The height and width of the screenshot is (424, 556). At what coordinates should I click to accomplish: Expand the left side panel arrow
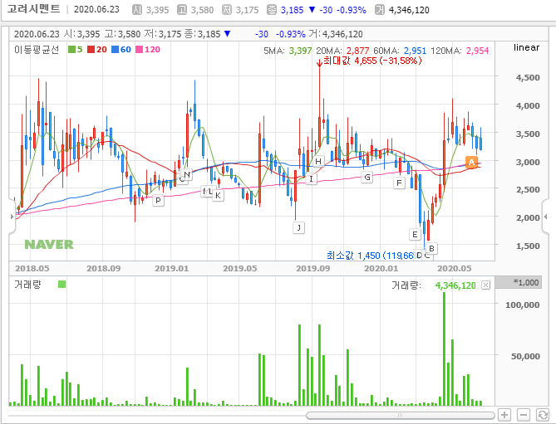pyautogui.click(x=12, y=217)
